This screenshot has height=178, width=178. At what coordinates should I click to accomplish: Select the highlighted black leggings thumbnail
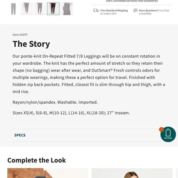point(53,9)
